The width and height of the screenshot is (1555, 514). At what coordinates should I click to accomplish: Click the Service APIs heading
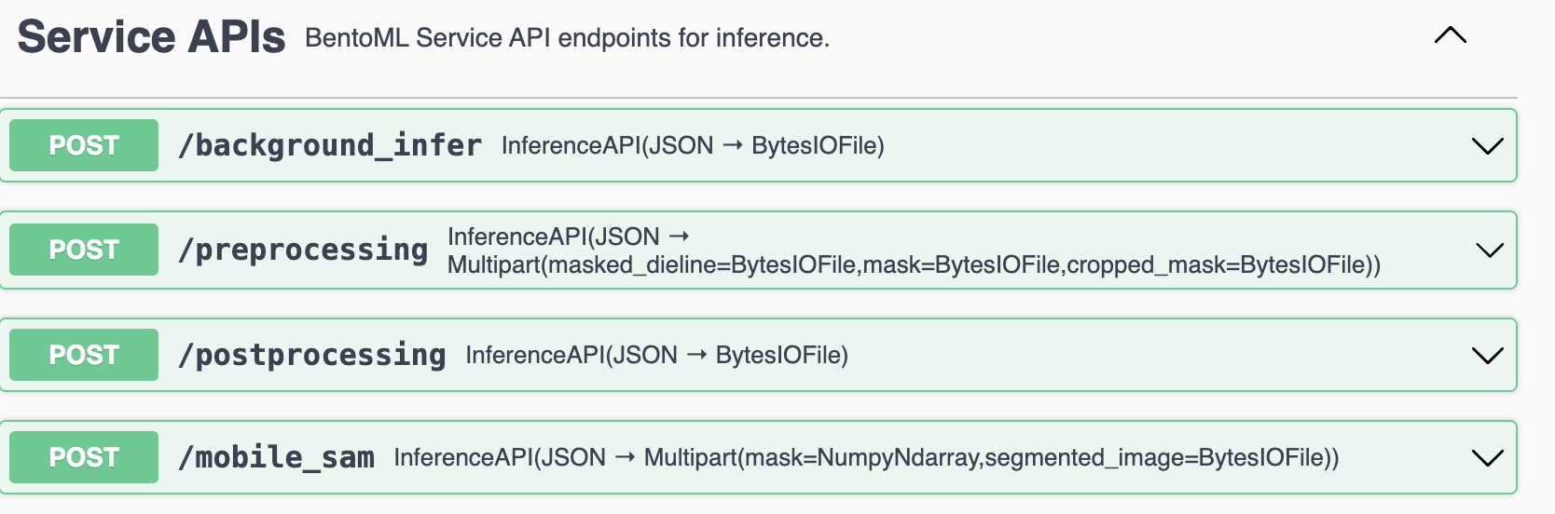click(x=151, y=37)
